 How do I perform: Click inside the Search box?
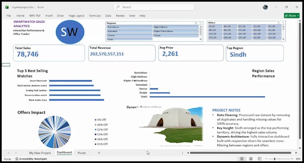point(154,7)
